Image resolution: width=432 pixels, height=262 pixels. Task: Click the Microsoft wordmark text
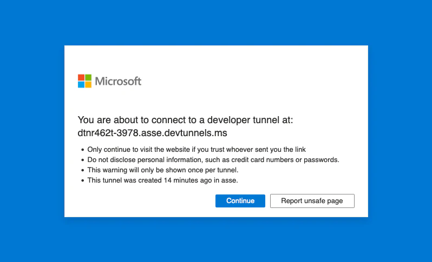[118, 81]
